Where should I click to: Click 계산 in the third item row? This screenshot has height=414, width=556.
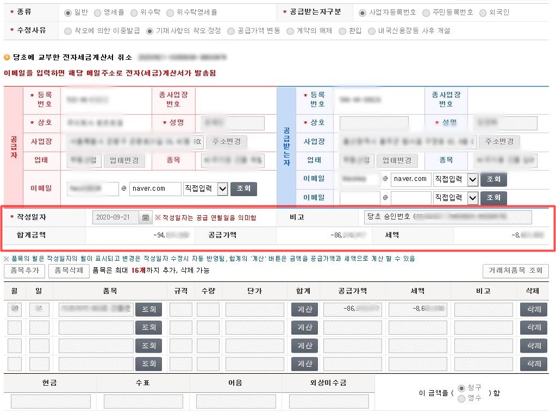tap(304, 346)
